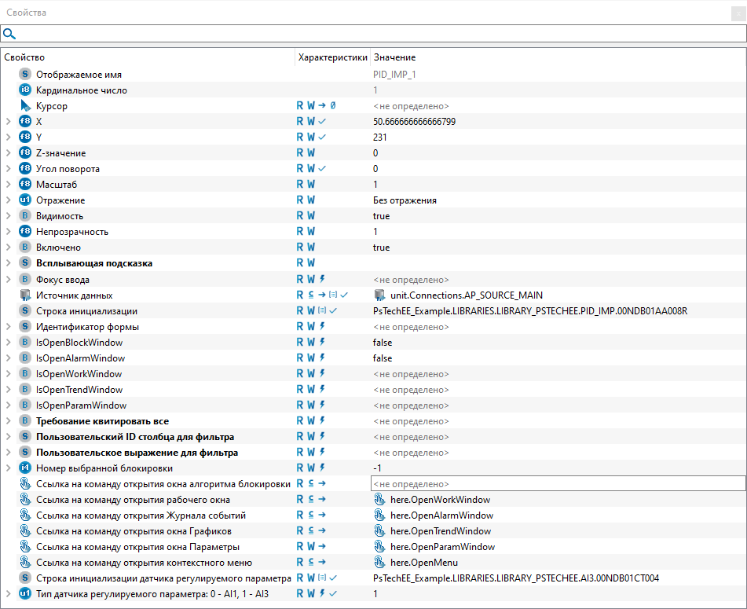
Task: Click the i4 icon beside Номер выбранной блокировки
Action: (x=25, y=468)
